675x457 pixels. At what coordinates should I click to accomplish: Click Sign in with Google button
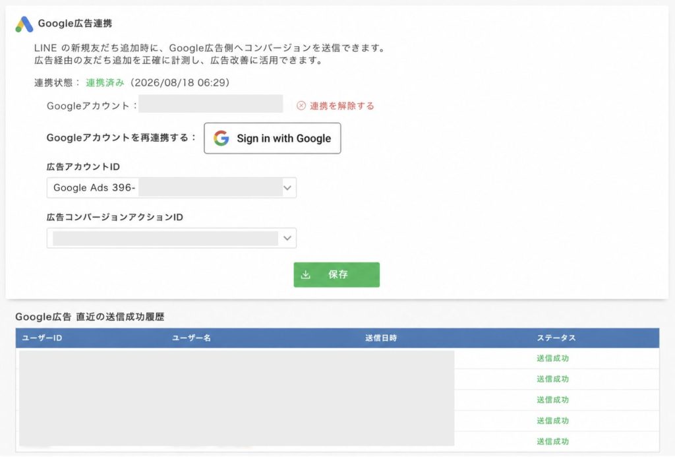click(272, 138)
